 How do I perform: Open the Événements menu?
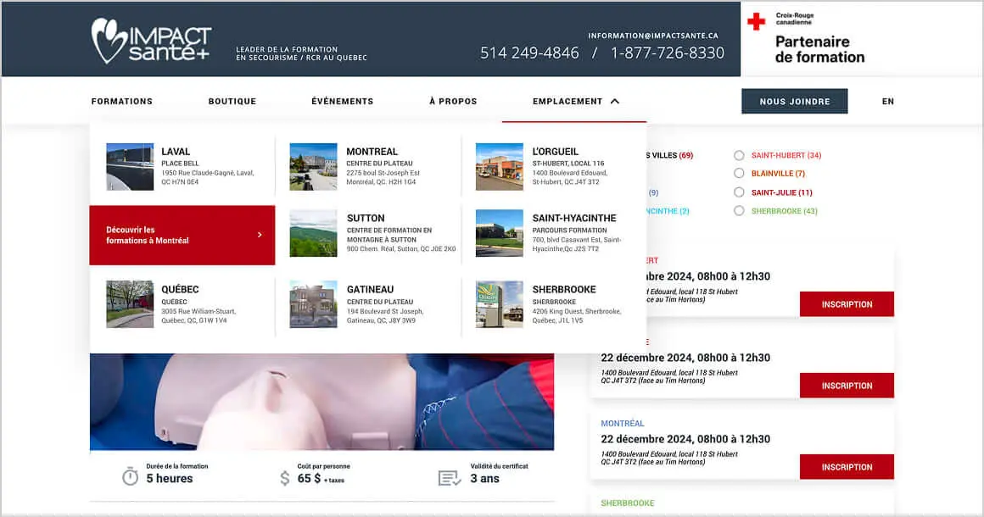tap(343, 101)
